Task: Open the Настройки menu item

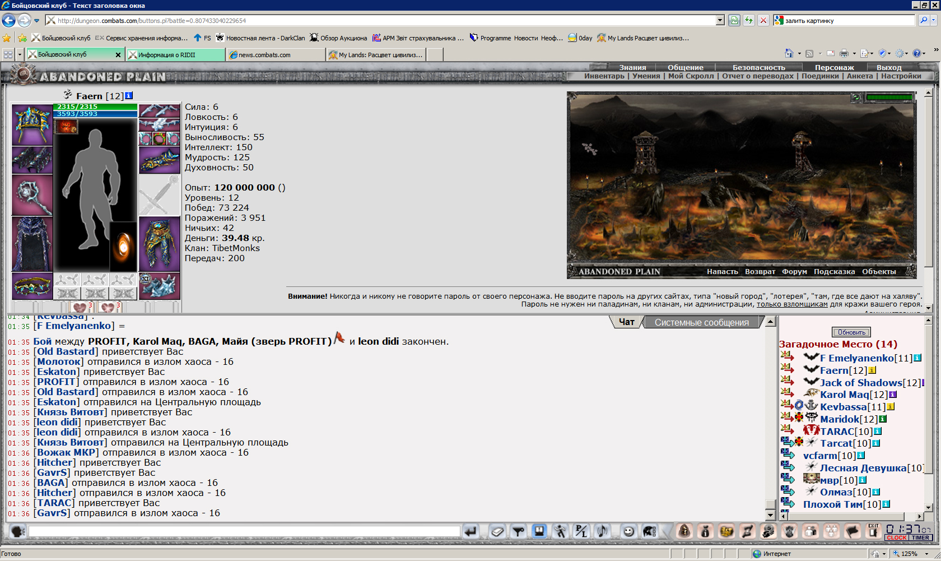Action: pyautogui.click(x=901, y=76)
